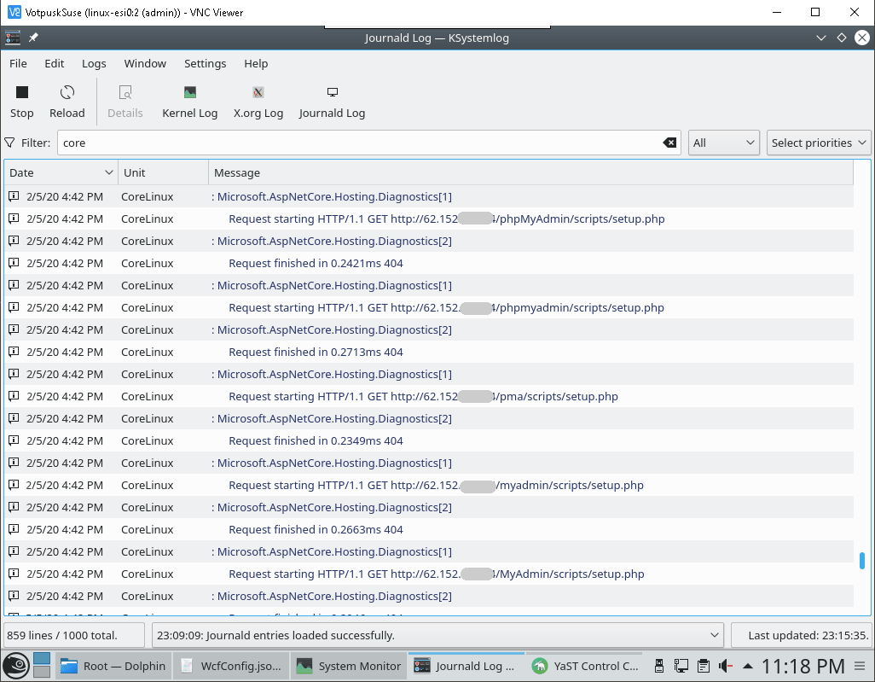The image size is (875, 682).
Task: Click the Journald Log taskbar entry
Action: [x=466, y=666]
